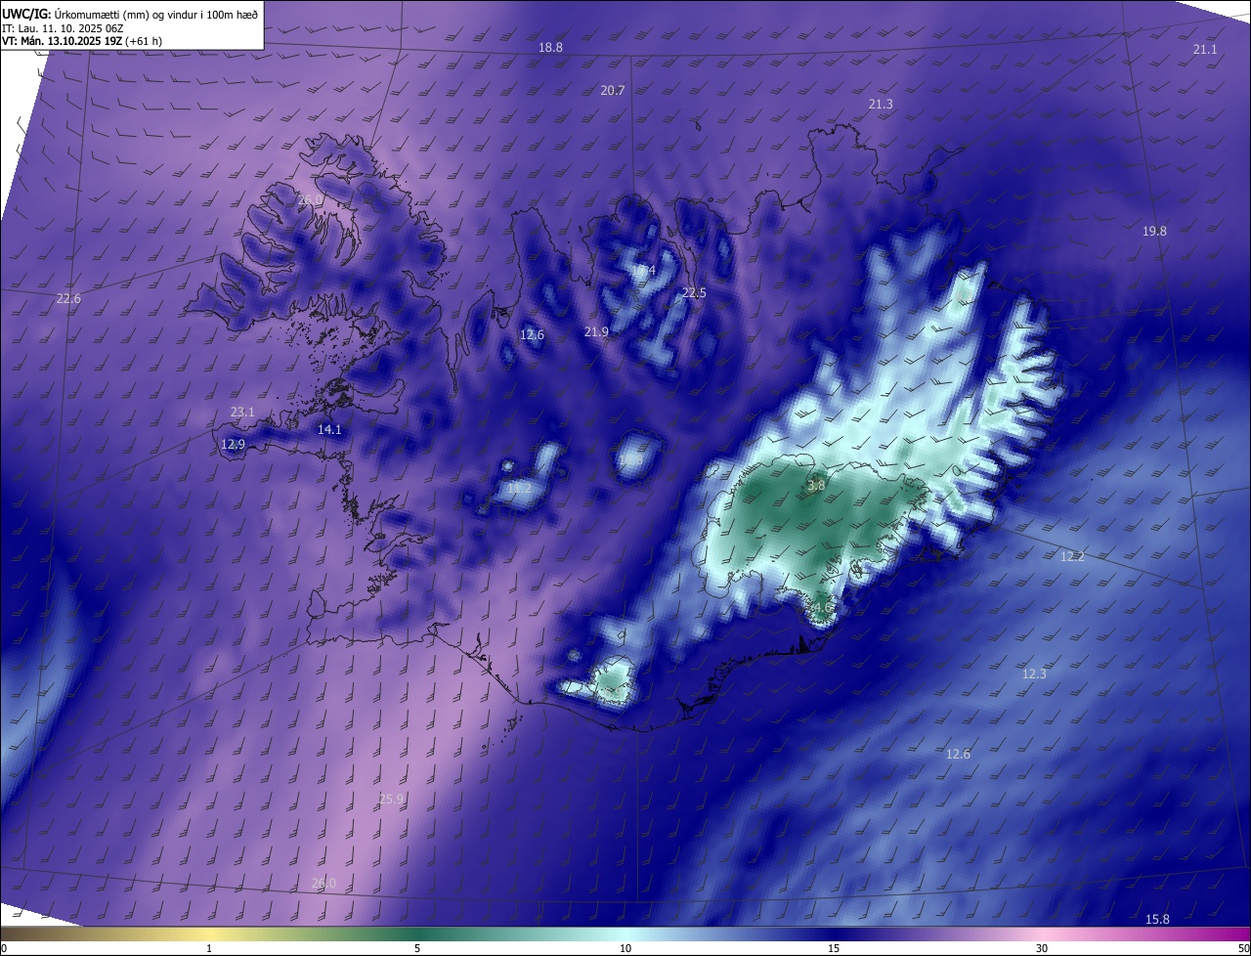This screenshot has width=1251, height=956.
Task: Click the 15 tick on the colour scale
Action: [x=834, y=948]
